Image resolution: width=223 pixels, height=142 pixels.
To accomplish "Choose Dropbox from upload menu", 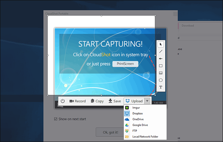I will pos(145,114).
